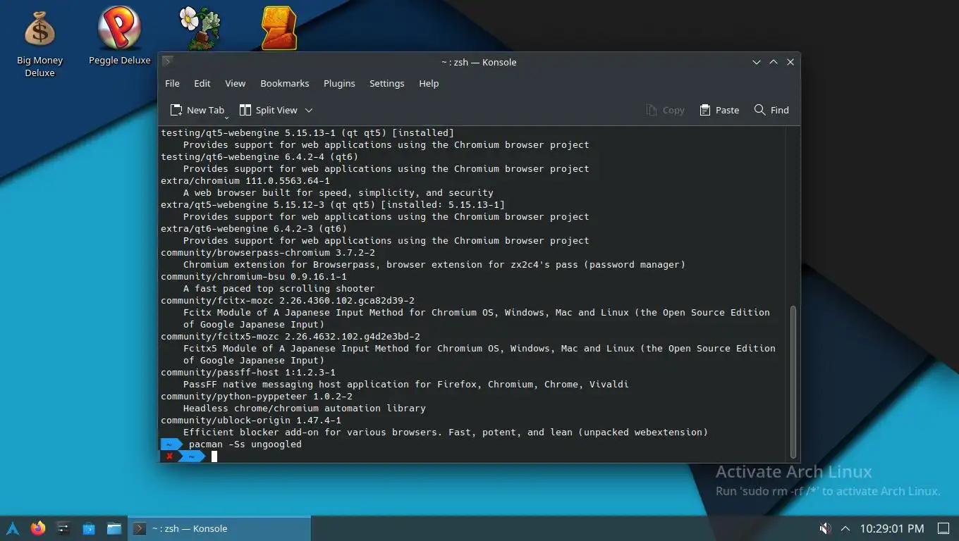Click the 'community/chromium-bsu 0.9.16.1-1' line
The height and width of the screenshot is (541, 959).
(254, 277)
